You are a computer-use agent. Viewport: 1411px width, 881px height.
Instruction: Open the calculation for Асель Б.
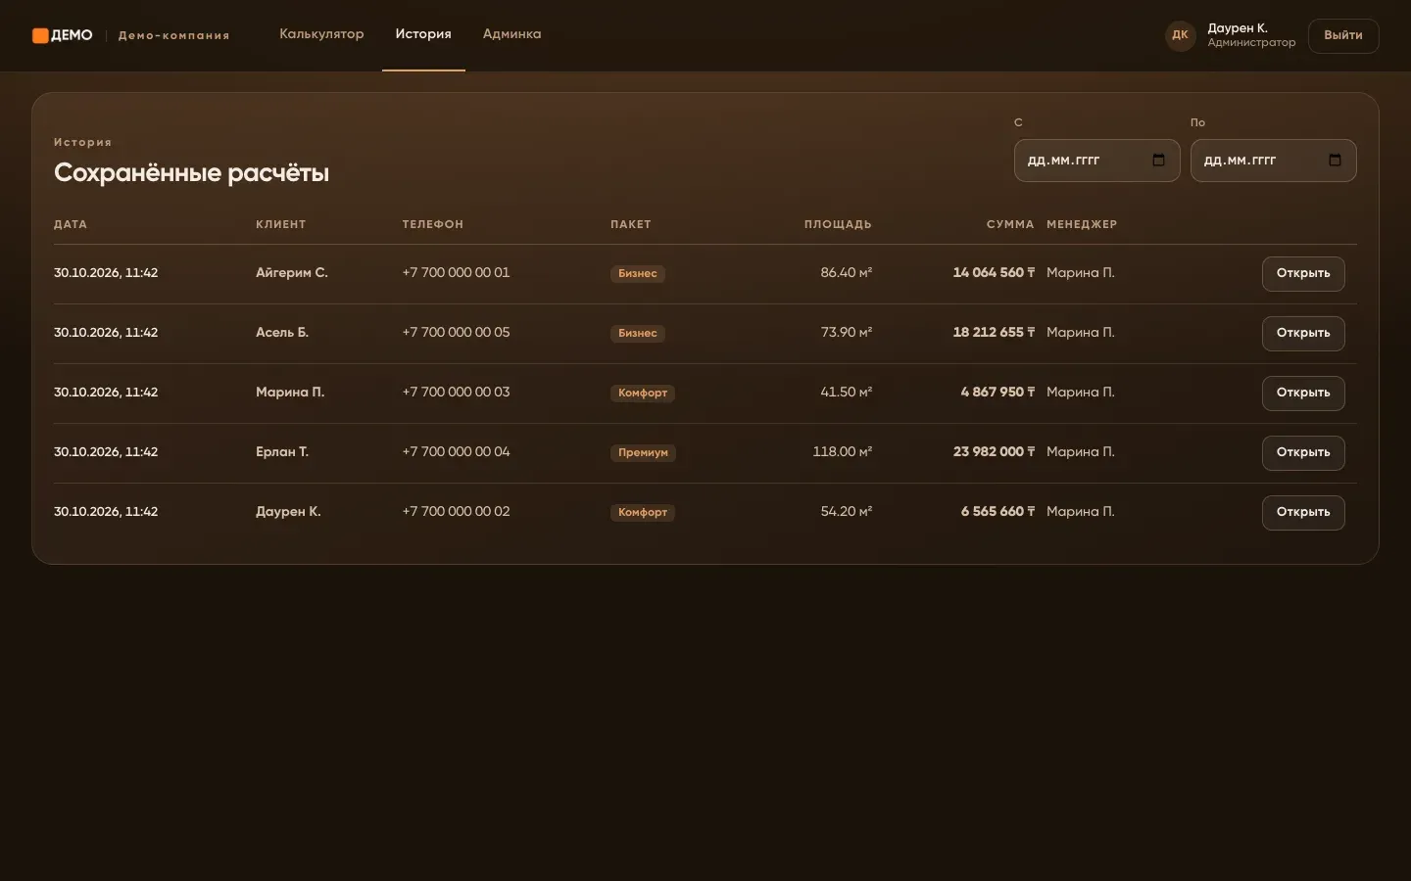click(x=1303, y=334)
